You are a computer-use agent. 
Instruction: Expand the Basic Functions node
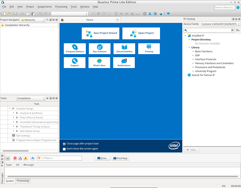[193, 52]
